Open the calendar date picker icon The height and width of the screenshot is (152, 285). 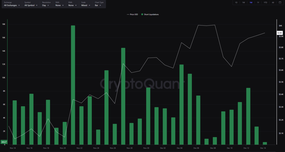coord(280,3)
